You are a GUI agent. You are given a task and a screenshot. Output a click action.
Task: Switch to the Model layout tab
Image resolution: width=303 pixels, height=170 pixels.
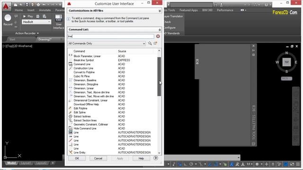[x=11, y=163]
